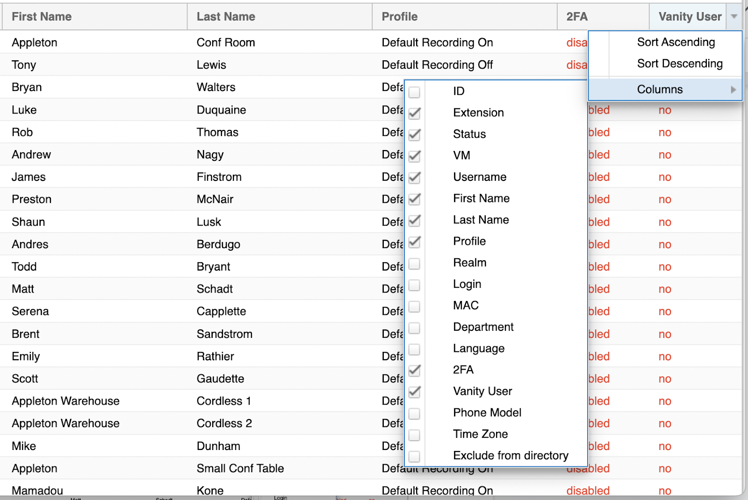Disable the 2FA column checkbox
Image resolution: width=748 pixels, height=500 pixels.
coord(414,371)
